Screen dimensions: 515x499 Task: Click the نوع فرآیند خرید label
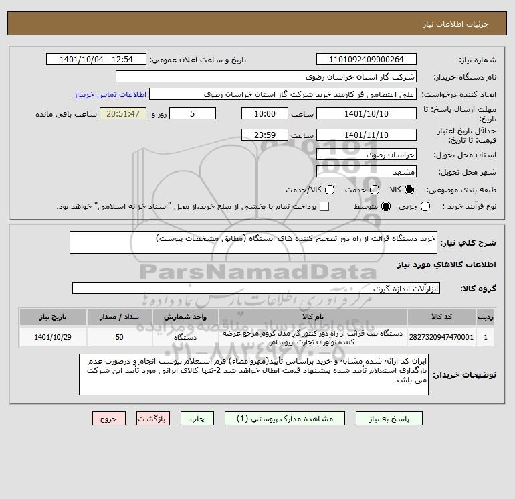coord(469,206)
